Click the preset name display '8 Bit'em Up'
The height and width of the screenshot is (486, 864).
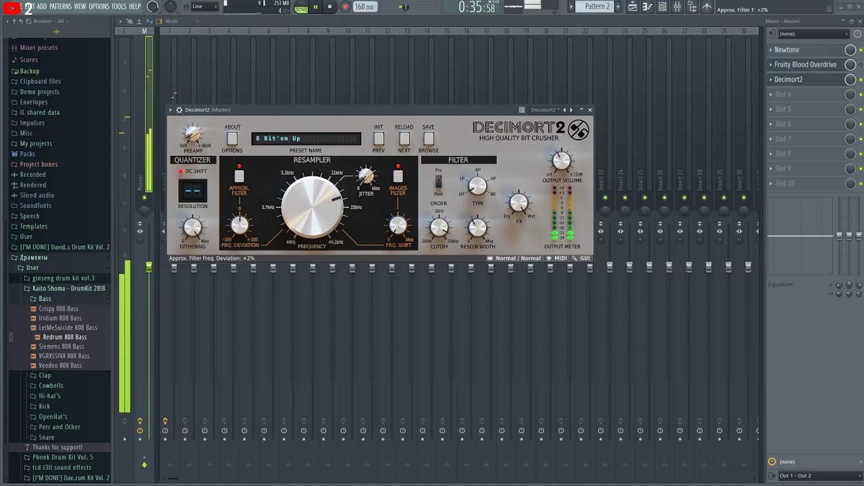(x=306, y=138)
